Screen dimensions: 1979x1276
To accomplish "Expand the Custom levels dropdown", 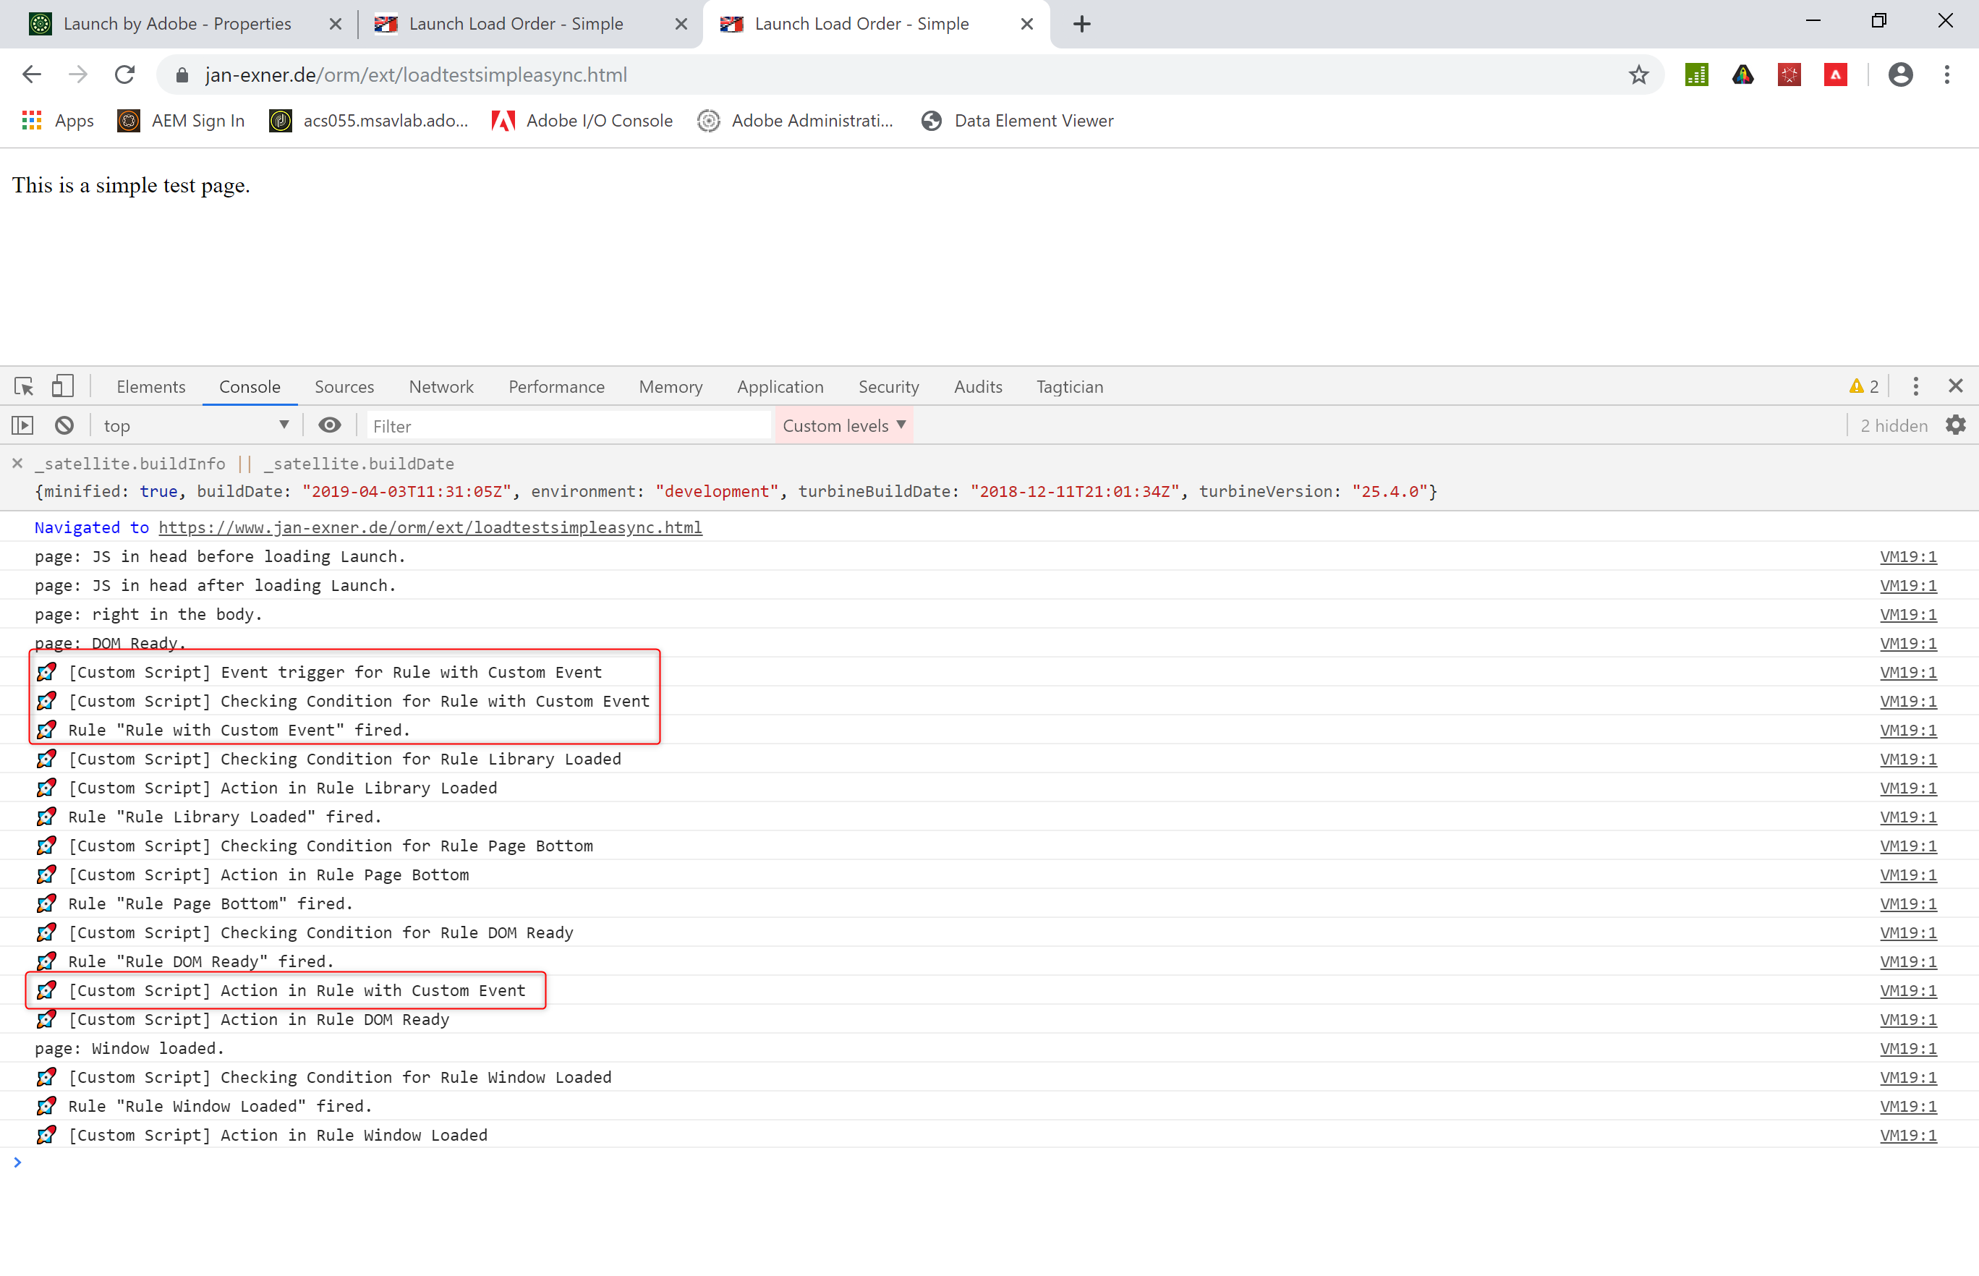I will click(843, 425).
